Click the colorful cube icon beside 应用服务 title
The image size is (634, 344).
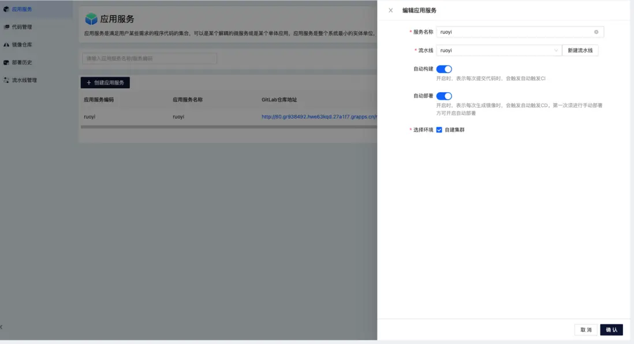91,18
